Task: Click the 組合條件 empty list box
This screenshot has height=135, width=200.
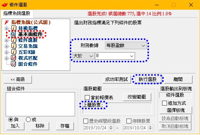Action: (40, 104)
